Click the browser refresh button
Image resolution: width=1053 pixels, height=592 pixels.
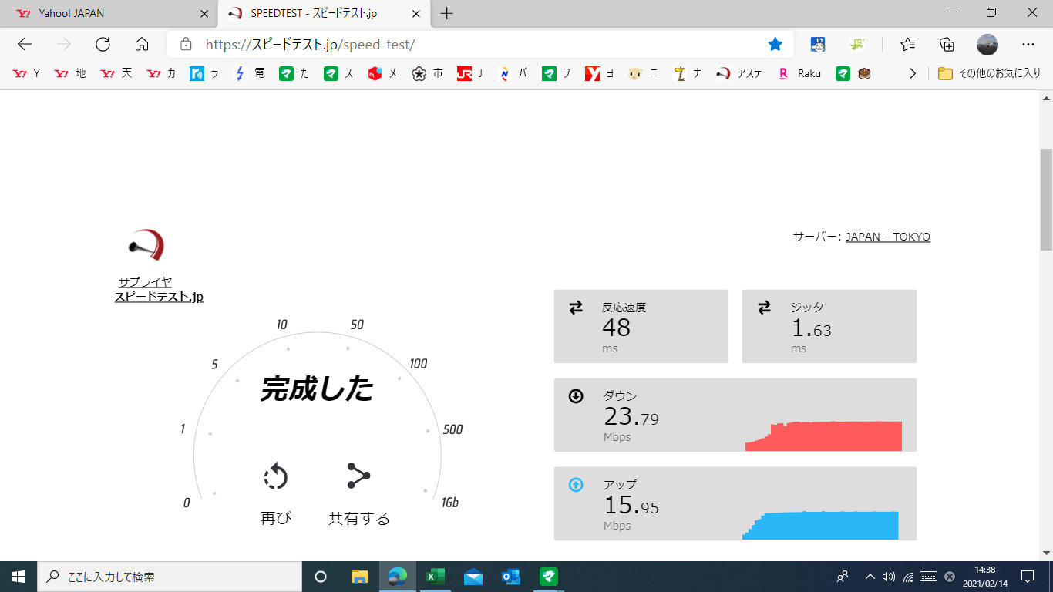click(x=103, y=44)
